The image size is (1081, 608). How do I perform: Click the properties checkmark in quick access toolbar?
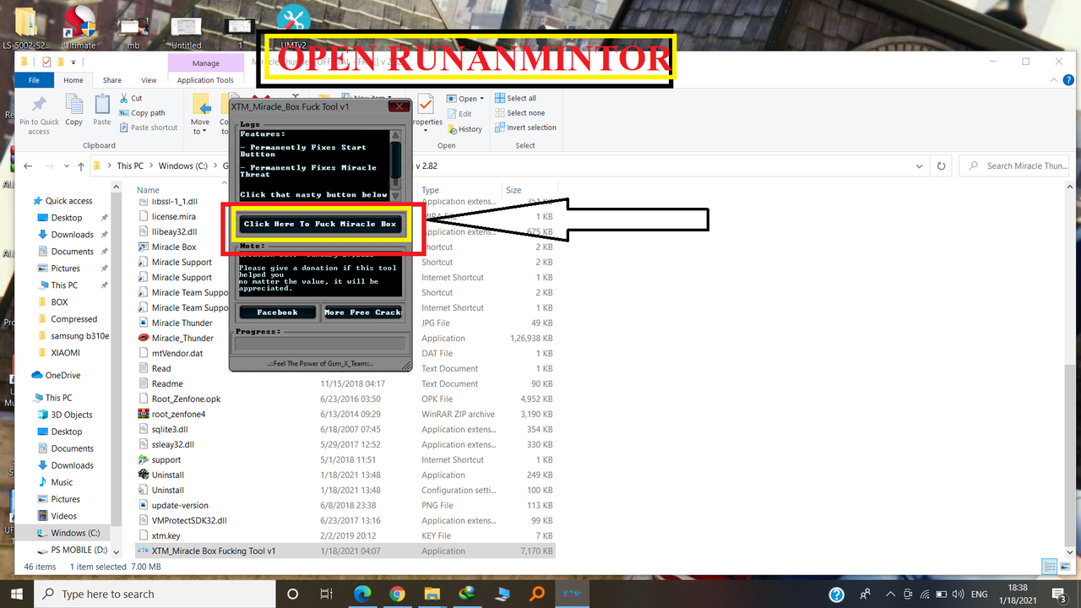[46, 62]
